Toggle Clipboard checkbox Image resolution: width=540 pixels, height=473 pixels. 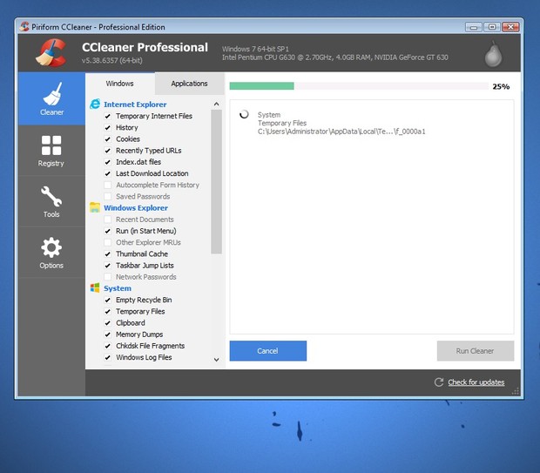coord(108,323)
